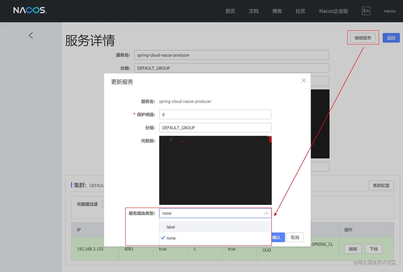The height and width of the screenshot is (272, 403).
Task: Click 编辑 for instance 192.168.3.155
Action: [353, 249]
